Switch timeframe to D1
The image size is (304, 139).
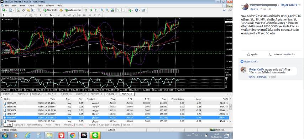90,15
